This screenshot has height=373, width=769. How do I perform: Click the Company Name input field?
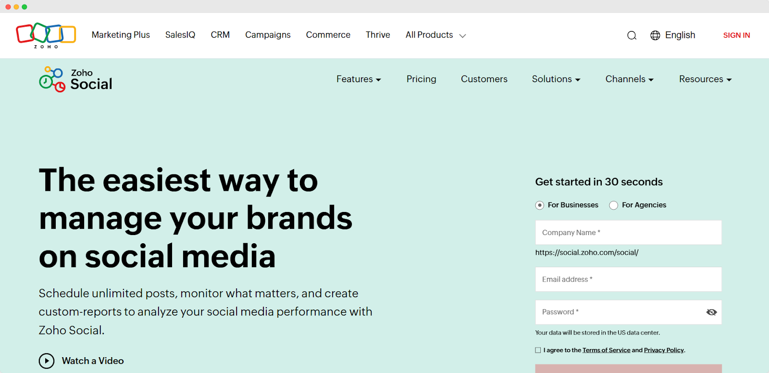tap(628, 233)
